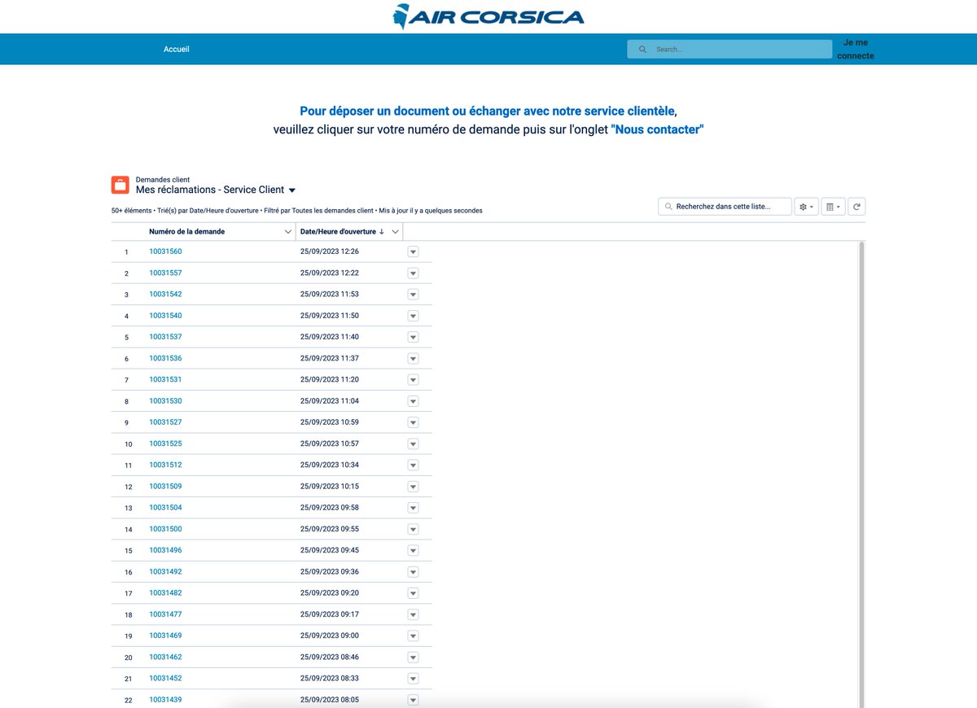The width and height of the screenshot is (977, 708).
Task: Show row actions for request 10031527
Action: [413, 422]
